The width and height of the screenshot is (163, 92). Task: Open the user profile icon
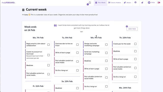[x=135, y=2]
